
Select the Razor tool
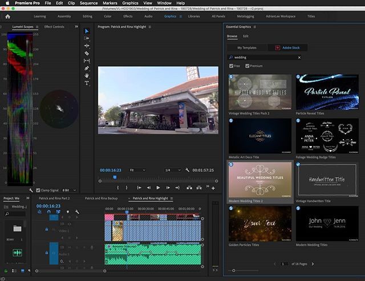(x=87, y=53)
